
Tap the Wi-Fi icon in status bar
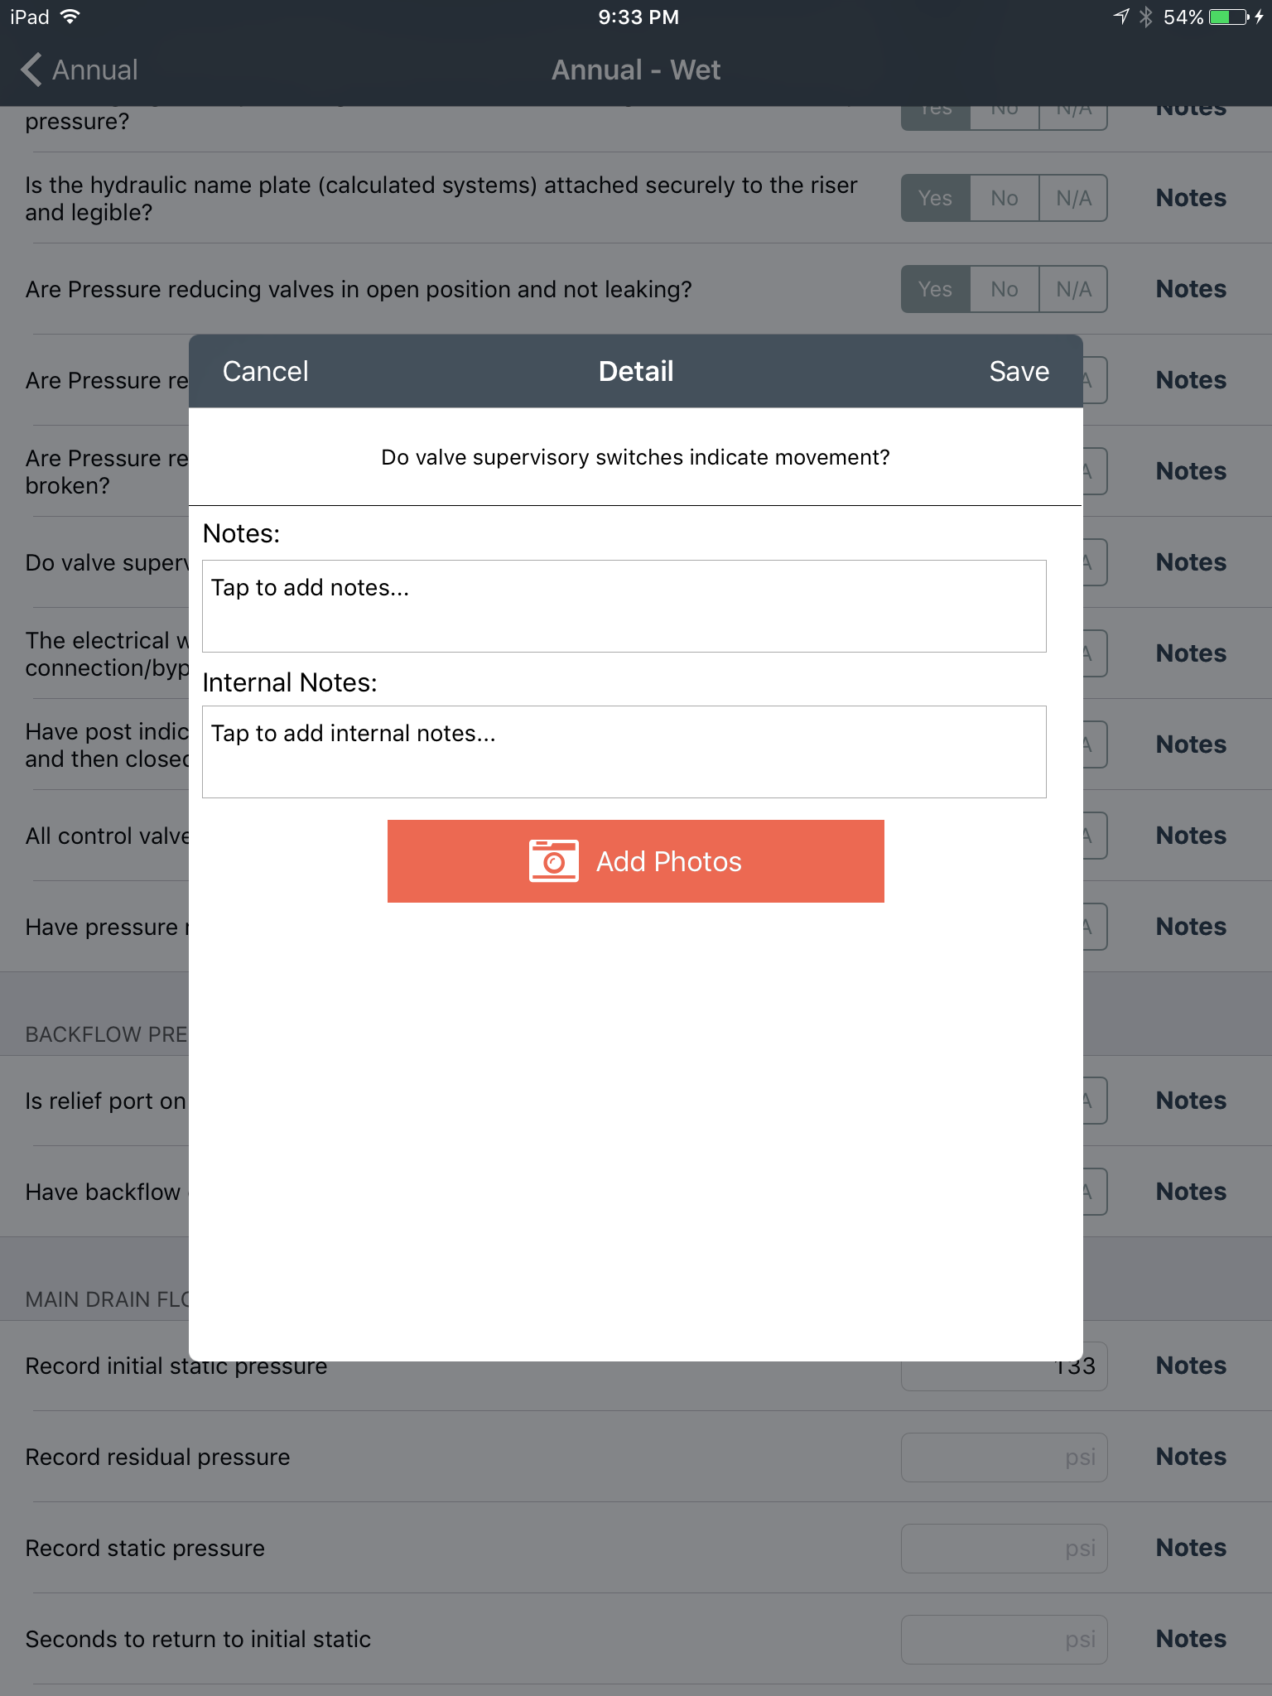click(x=71, y=17)
